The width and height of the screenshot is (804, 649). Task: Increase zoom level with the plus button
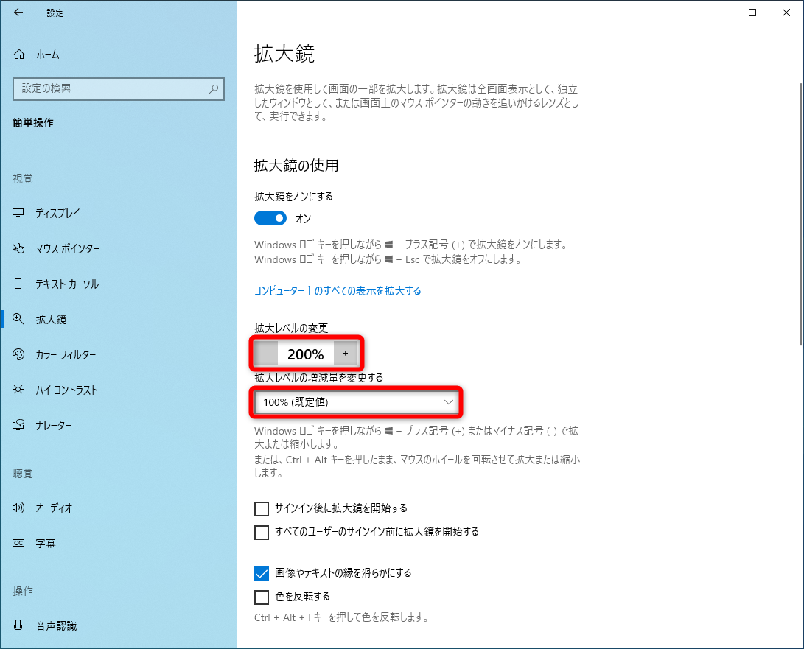346,354
